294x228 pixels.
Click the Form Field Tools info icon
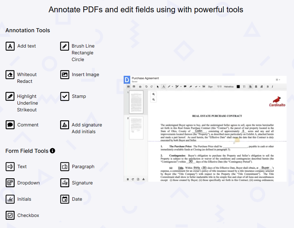52,151
